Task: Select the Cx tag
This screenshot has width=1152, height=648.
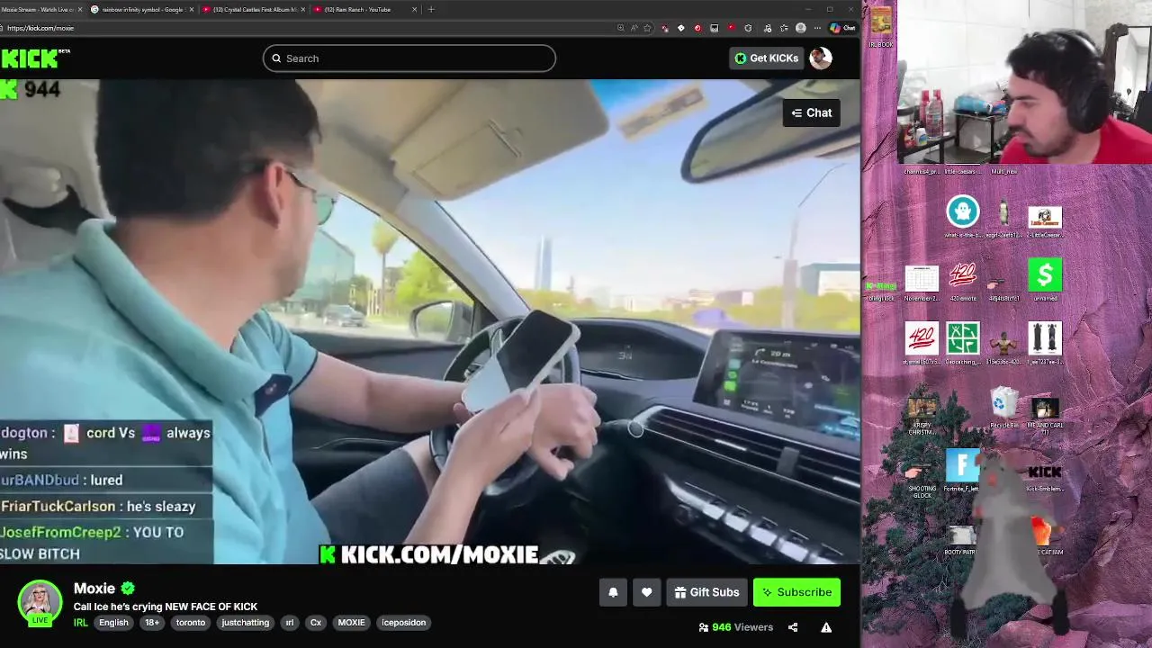Action: pyautogui.click(x=316, y=623)
